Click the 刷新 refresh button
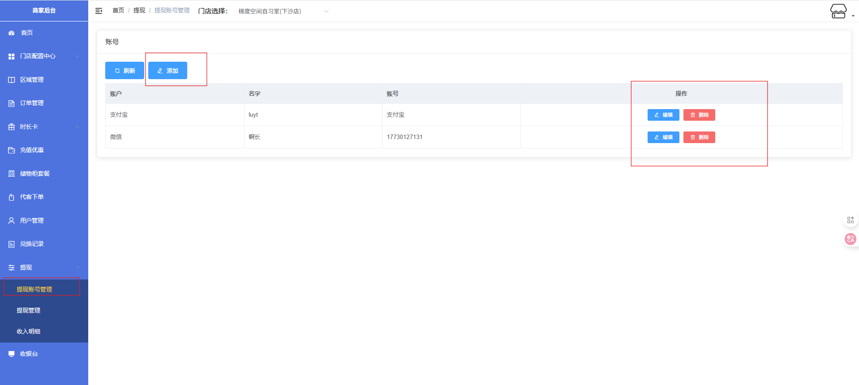Image resolution: width=859 pixels, height=385 pixels. (125, 71)
